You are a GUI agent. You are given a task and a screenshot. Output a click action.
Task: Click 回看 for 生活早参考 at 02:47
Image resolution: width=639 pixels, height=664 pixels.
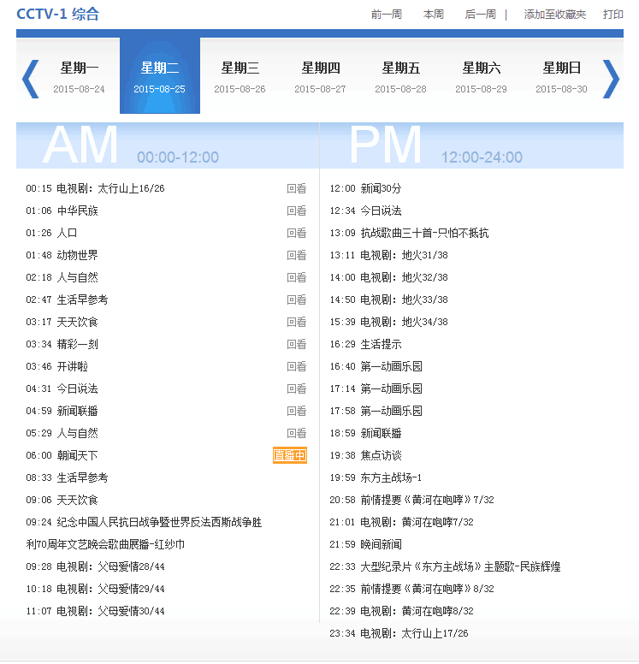pos(297,299)
